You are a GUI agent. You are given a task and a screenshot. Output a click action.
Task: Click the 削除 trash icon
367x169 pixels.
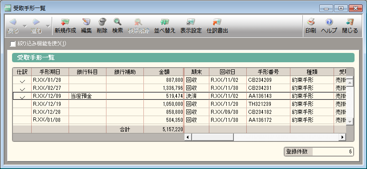click(102, 22)
